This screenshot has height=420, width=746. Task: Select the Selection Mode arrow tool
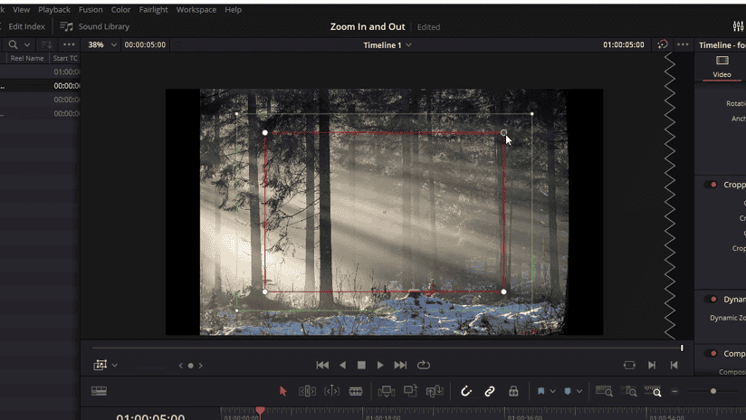click(x=283, y=391)
